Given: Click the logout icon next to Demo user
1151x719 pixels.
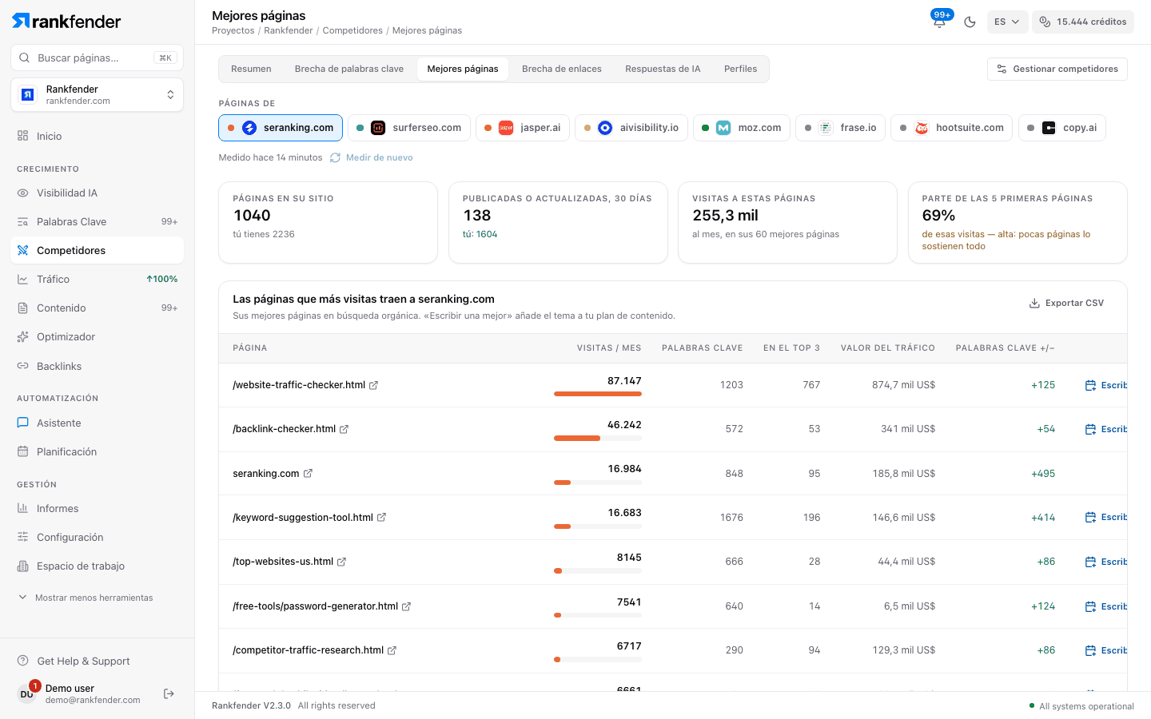Looking at the screenshot, I should tap(169, 693).
